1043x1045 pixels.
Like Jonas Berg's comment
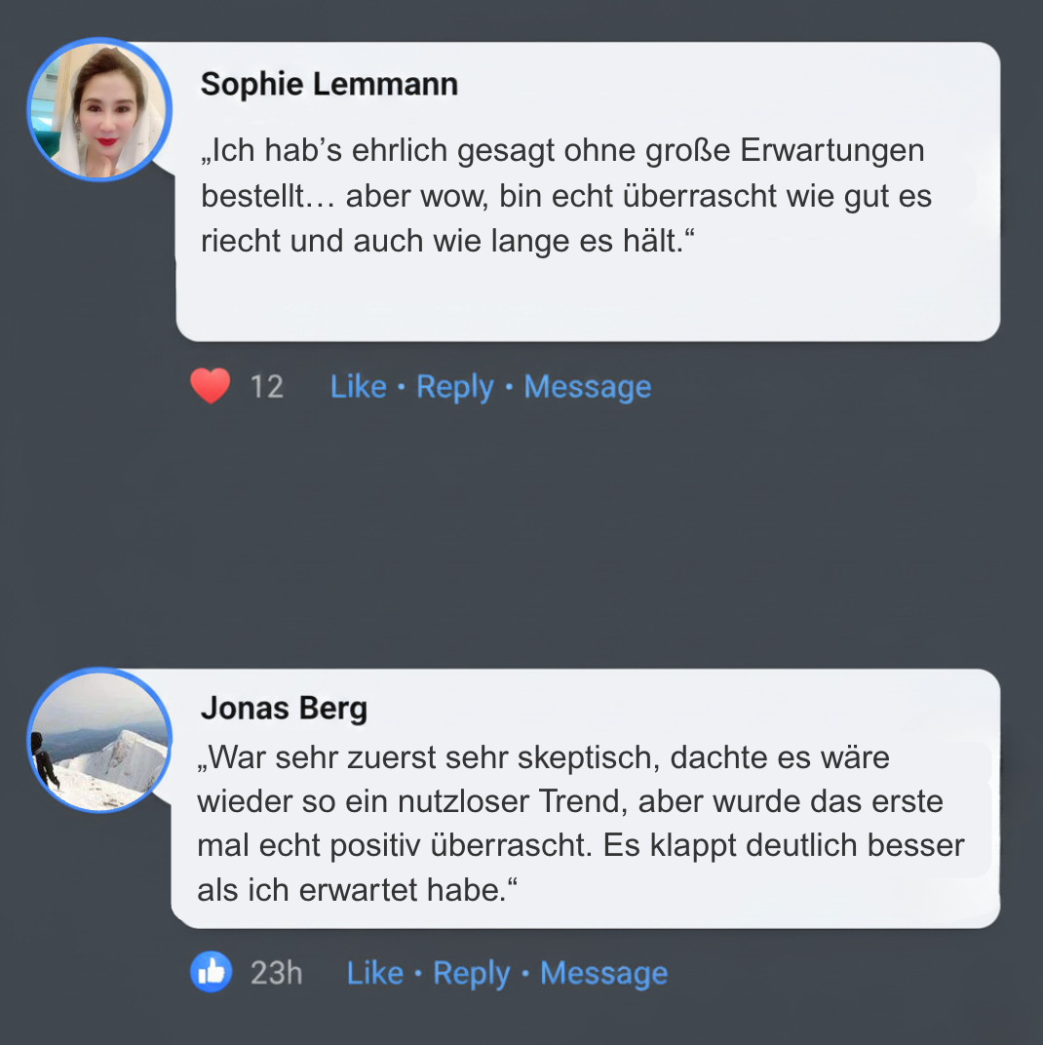[x=374, y=973]
